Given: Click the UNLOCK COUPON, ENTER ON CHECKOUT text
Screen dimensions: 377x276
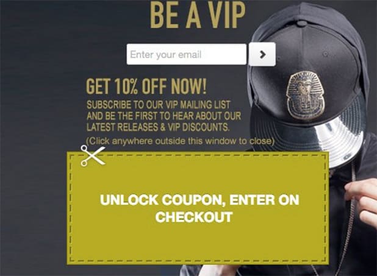Looking at the screenshot, I should pyautogui.click(x=199, y=208).
